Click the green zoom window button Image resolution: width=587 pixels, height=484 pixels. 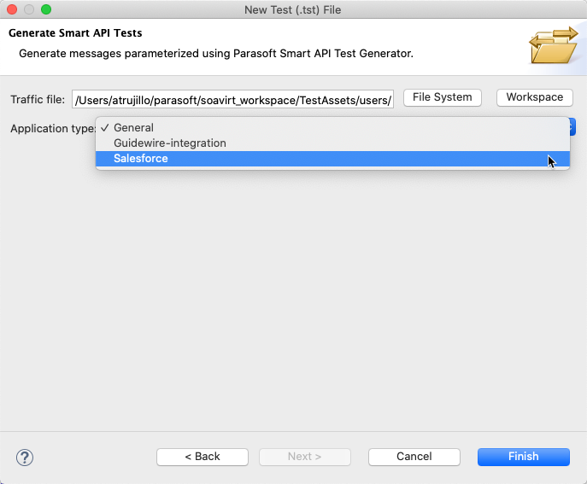pyautogui.click(x=46, y=9)
